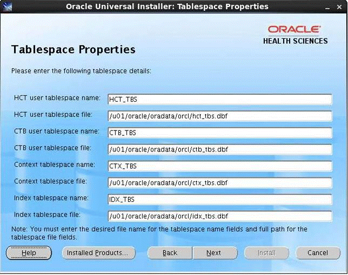
Task: Click the 'HCT user tablespace file:' label
Action: click(x=53, y=114)
